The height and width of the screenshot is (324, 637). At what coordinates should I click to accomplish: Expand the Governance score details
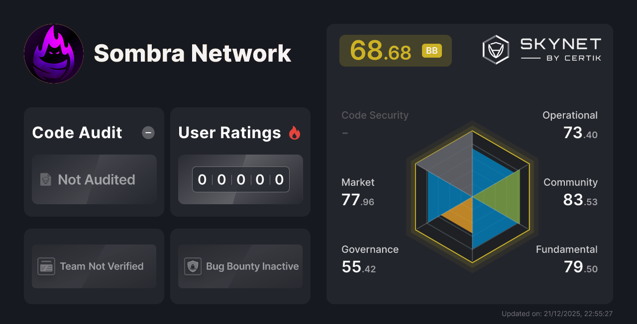point(358,258)
